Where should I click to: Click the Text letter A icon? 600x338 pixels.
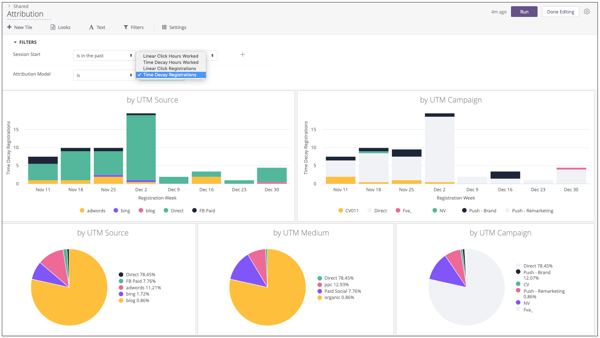(91, 27)
